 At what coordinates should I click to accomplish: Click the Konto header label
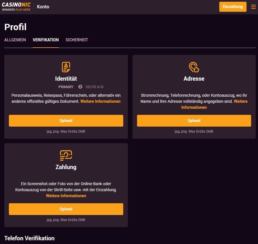(x=43, y=7)
